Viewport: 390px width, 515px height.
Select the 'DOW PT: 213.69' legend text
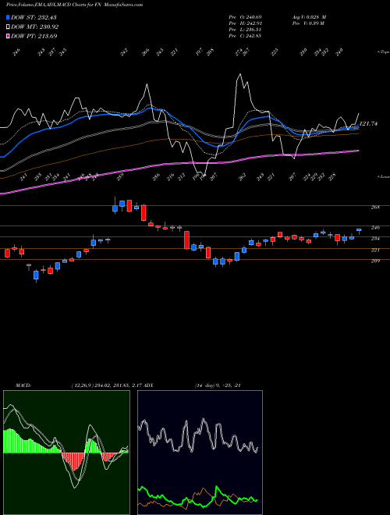click(x=34, y=36)
